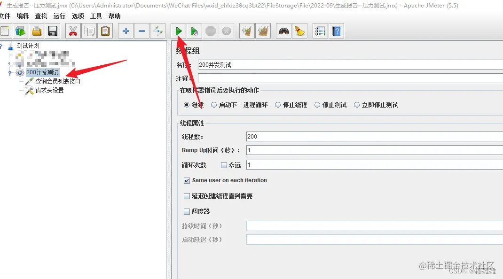503x279 pixels.
Task: Click the 启动延迟（秒） field
Action: [375, 240]
